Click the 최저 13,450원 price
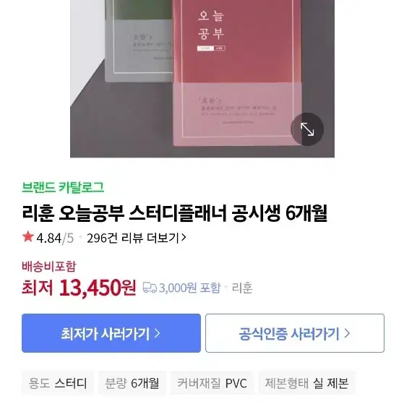This screenshot has width=404, height=404. [x=79, y=288]
